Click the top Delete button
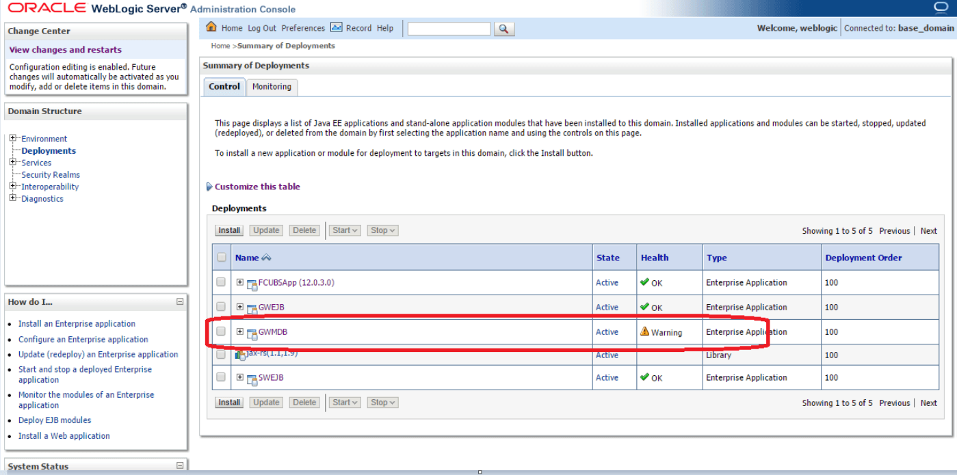 click(x=304, y=230)
